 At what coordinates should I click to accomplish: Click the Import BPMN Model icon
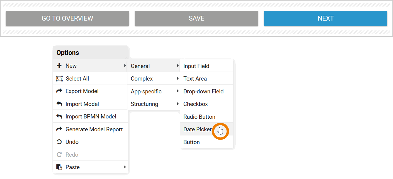(59, 116)
